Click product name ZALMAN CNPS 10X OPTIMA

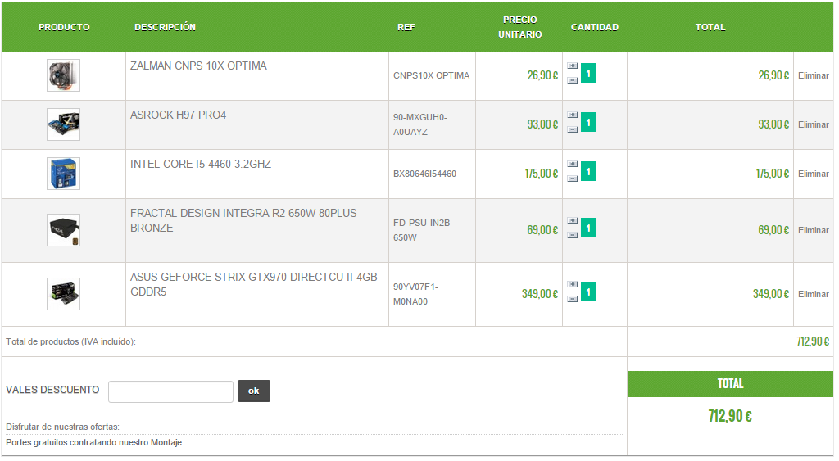pos(198,66)
